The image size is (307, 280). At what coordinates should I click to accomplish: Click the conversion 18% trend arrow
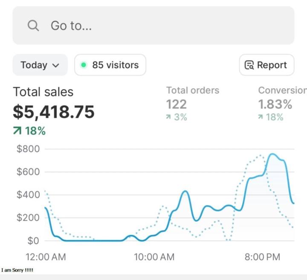point(261,117)
